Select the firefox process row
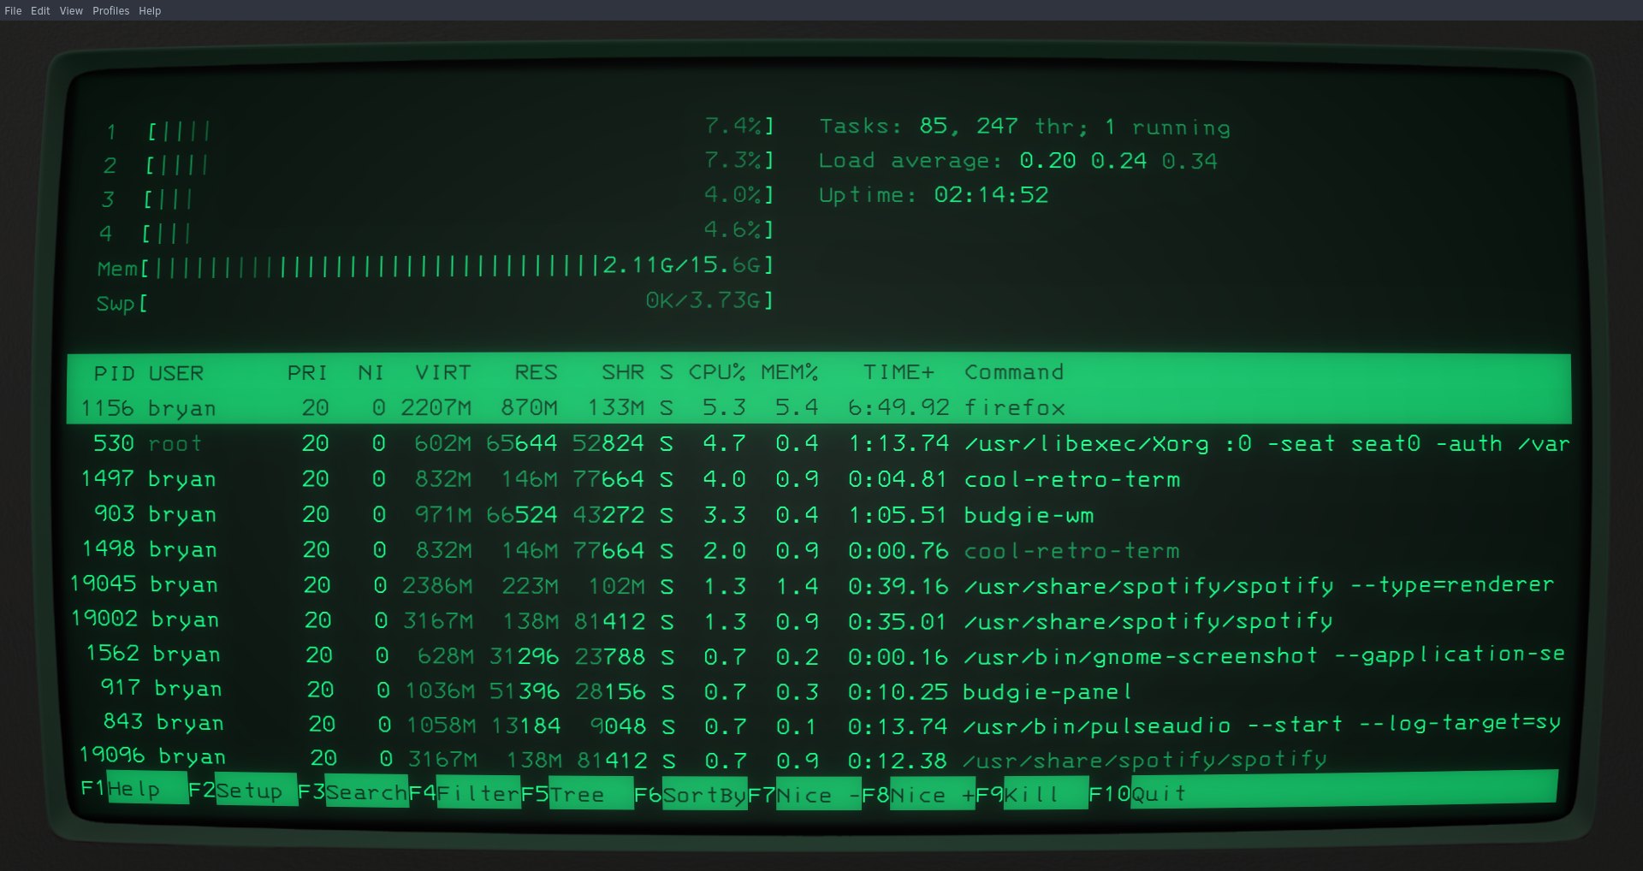This screenshot has width=1643, height=871. 819,408
